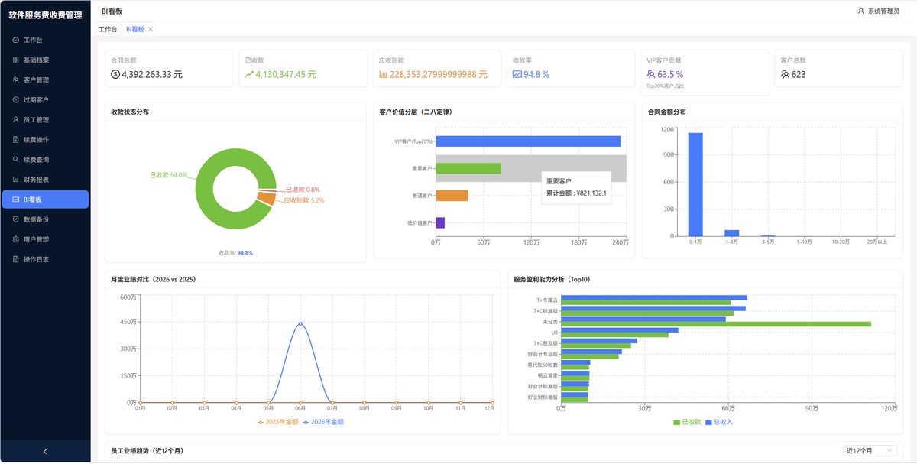
Task: Click the 续费查询 search icon in sidebar
Action: 16,160
